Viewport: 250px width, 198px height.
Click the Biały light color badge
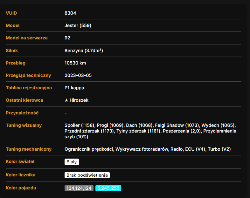click(72, 162)
